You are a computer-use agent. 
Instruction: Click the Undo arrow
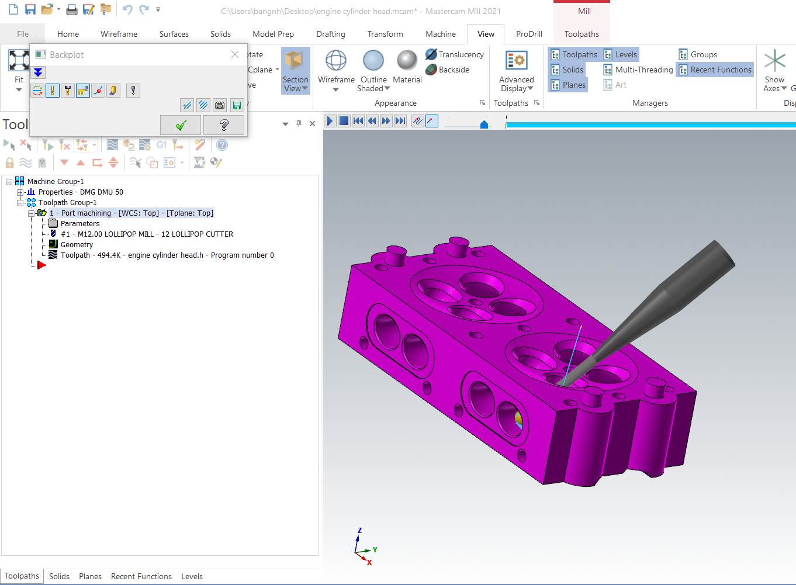click(127, 9)
